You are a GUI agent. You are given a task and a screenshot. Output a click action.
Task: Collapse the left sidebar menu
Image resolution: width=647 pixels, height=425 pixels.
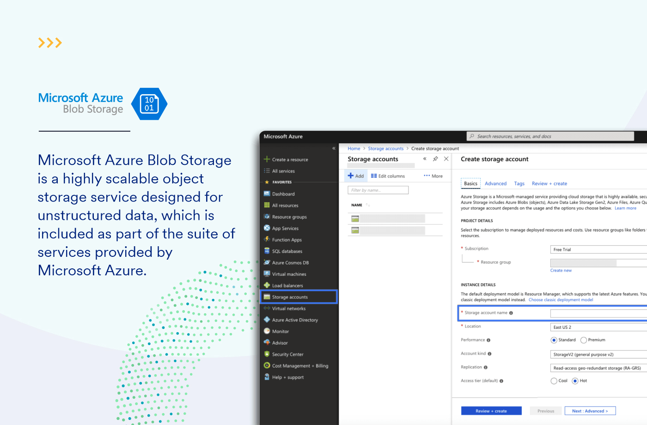[334, 148]
